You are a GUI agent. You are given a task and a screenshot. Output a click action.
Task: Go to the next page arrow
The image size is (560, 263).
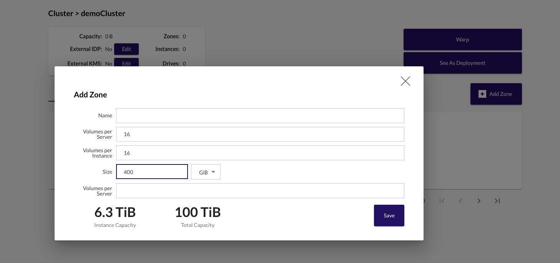(x=479, y=201)
